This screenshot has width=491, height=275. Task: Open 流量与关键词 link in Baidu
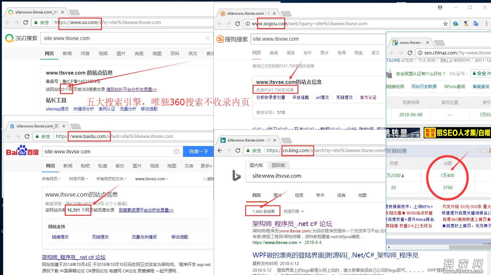tap(144, 237)
